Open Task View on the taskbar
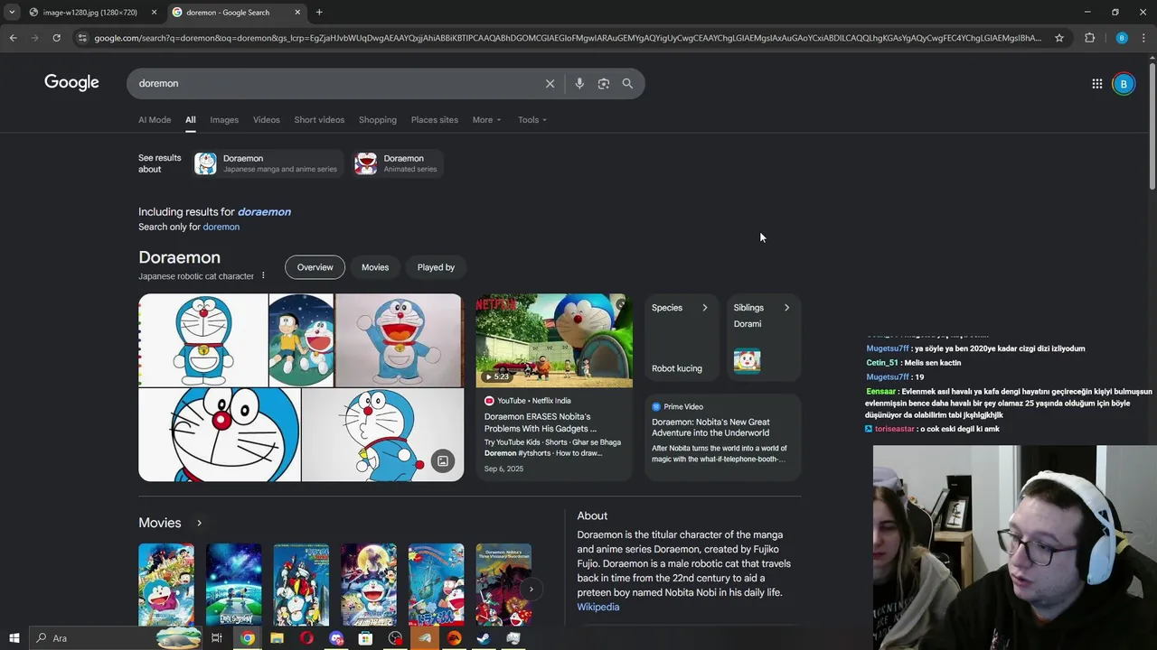 pos(217,638)
